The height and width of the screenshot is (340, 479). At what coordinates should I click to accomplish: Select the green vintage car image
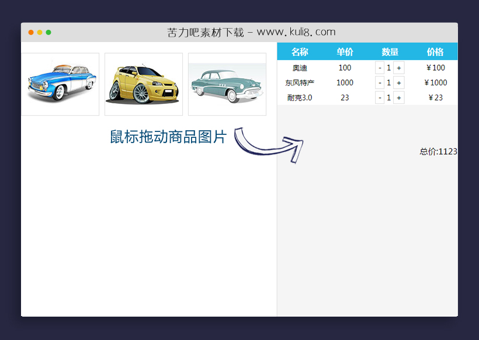[226, 84]
